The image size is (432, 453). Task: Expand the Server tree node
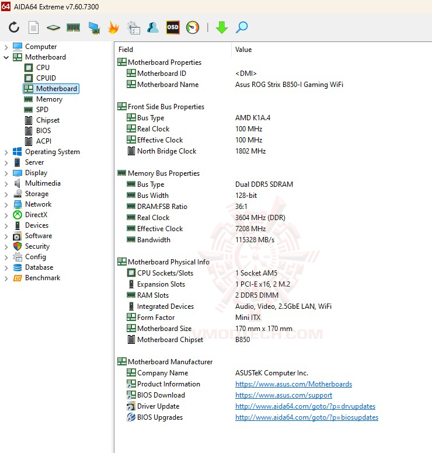pyautogui.click(x=6, y=163)
